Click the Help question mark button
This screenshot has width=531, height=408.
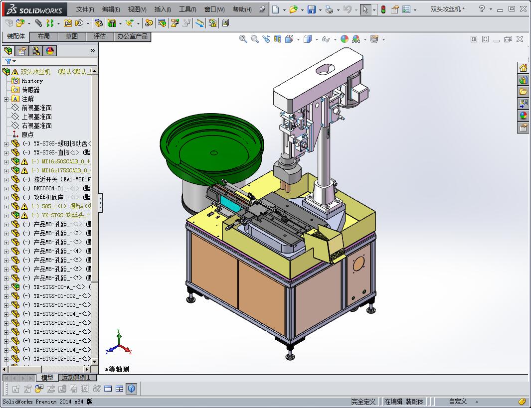482,9
